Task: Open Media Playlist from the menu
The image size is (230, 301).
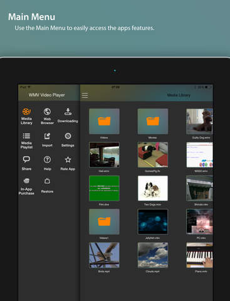Action: [x=26, y=140]
